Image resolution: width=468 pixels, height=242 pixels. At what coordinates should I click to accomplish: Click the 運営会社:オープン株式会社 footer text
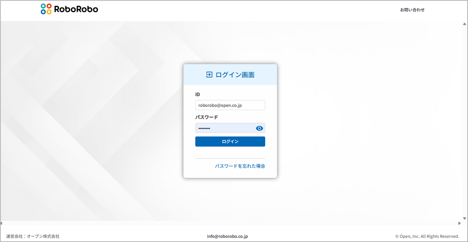pos(33,236)
